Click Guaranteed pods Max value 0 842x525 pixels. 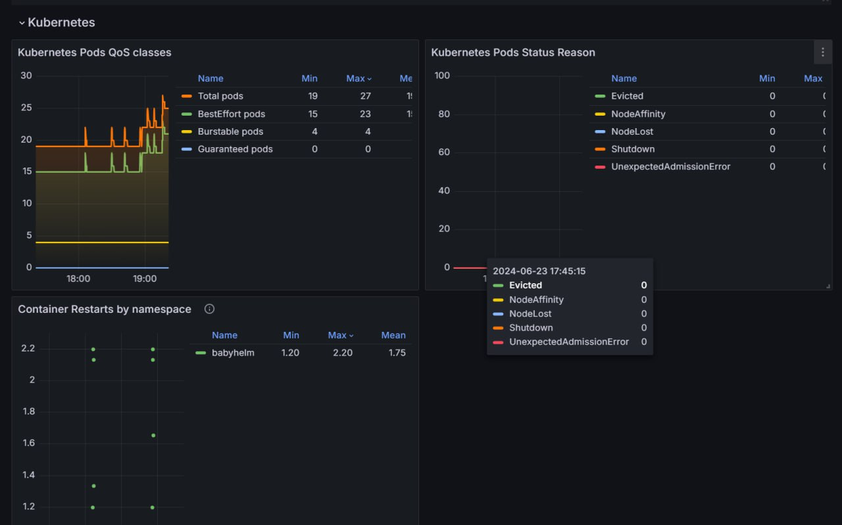click(x=368, y=149)
